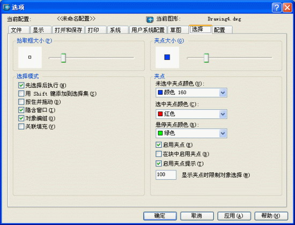Screen dimensions: 295x225
Task: Uncheck 先选择后执行 checkbox
Action: [21, 85]
